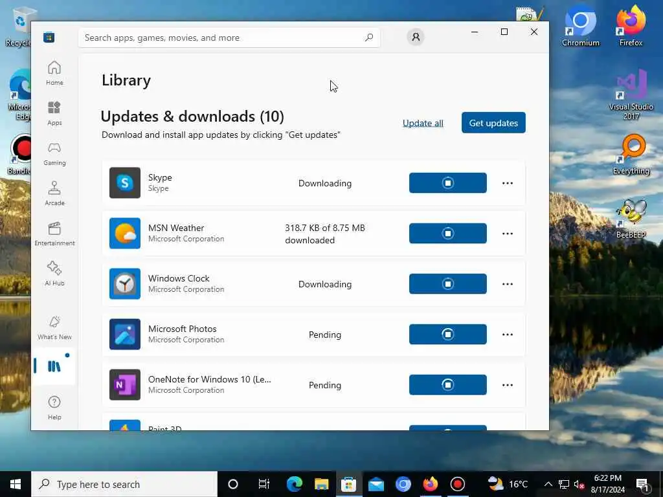Open the Visual Studio 2017 desktop shortcut
The width and height of the screenshot is (663, 497).
tap(631, 95)
